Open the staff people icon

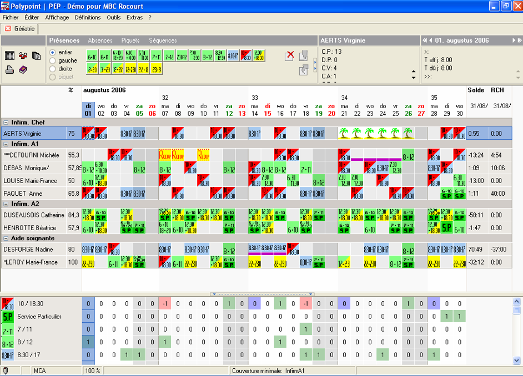click(x=23, y=56)
